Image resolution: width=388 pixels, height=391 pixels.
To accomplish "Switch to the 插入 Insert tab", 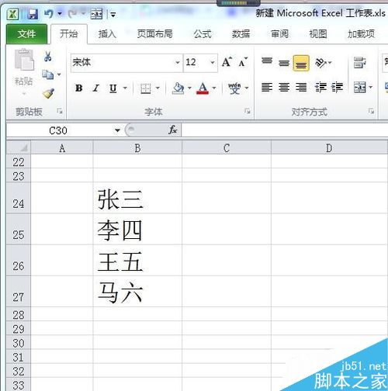I will pyautogui.click(x=107, y=34).
